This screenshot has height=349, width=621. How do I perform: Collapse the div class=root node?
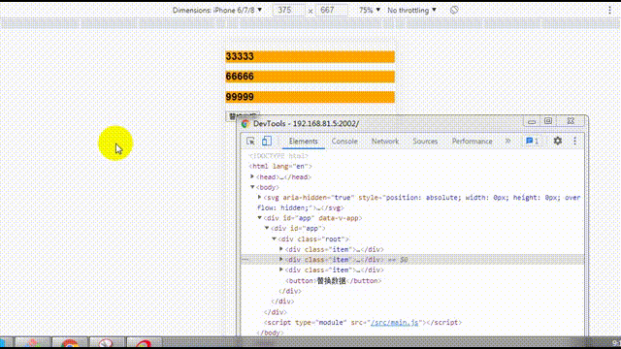pos(274,238)
